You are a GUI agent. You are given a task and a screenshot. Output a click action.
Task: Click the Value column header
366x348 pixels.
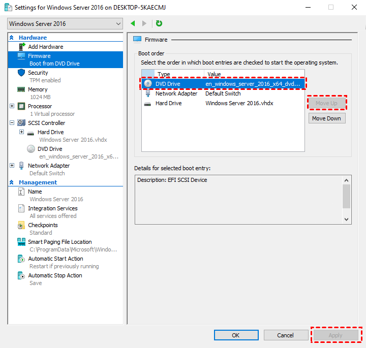click(255, 74)
